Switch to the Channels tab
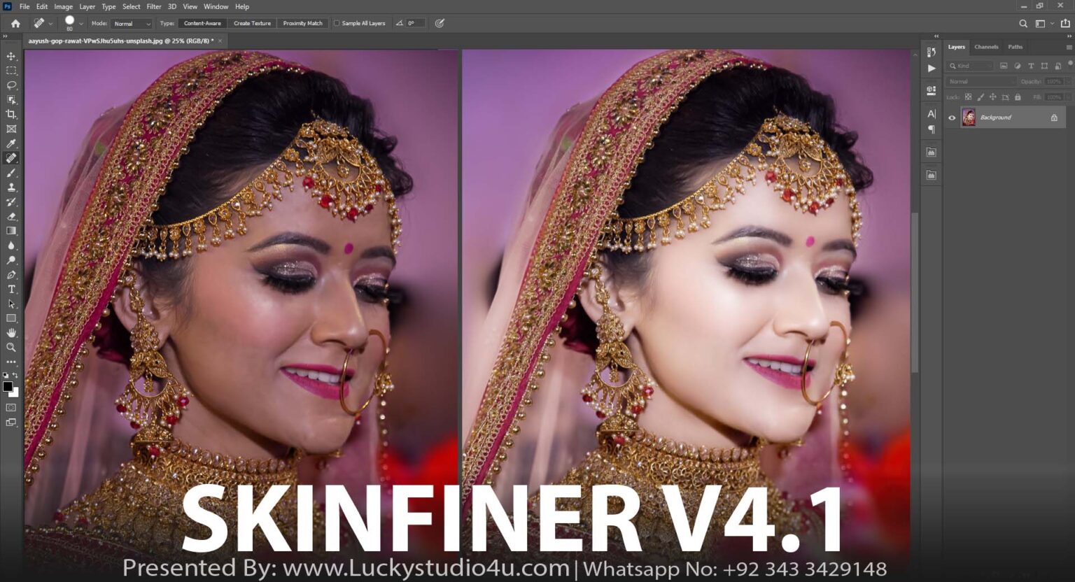 pyautogui.click(x=986, y=46)
